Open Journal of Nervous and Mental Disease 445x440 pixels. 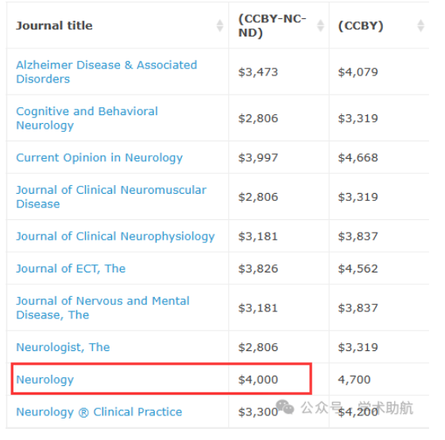(x=103, y=307)
